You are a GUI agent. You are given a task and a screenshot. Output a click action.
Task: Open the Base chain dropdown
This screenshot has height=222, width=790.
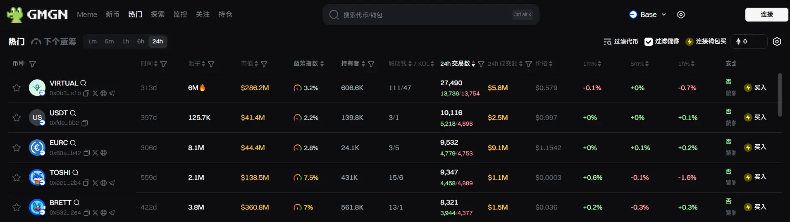point(648,14)
